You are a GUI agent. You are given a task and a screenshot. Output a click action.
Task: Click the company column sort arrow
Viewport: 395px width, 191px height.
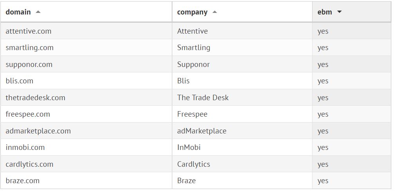coord(215,12)
